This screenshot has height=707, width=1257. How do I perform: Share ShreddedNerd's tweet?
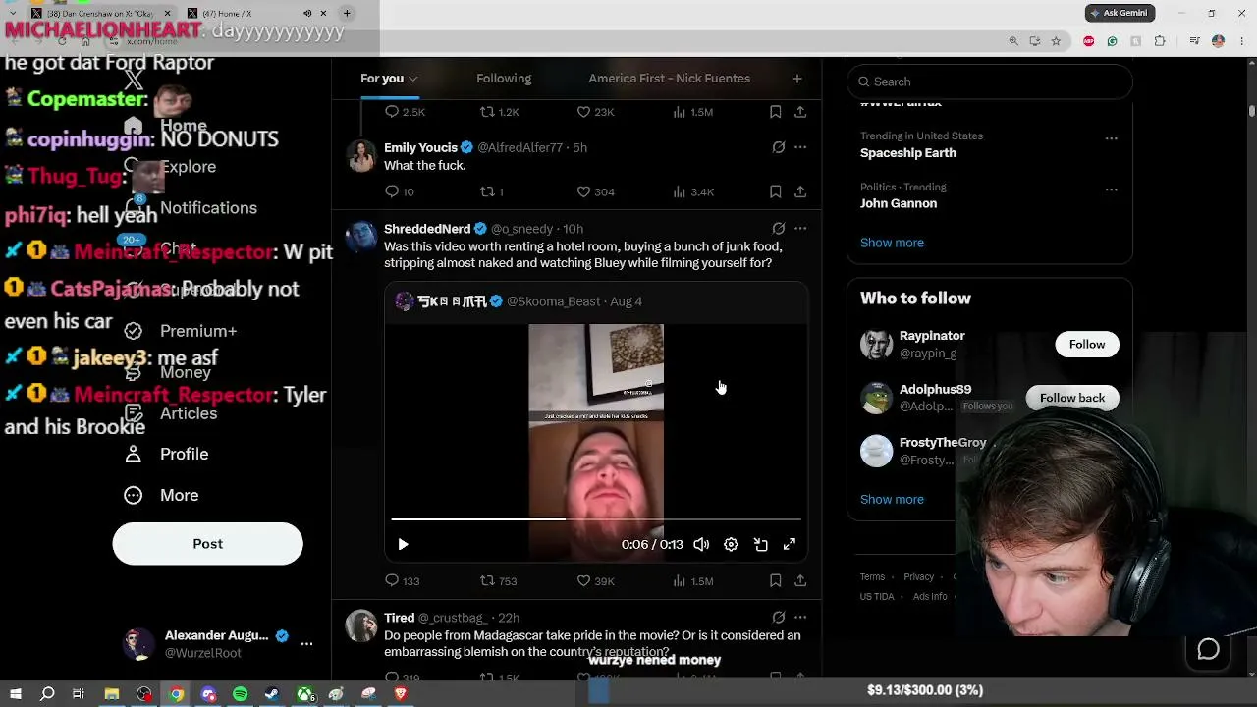pos(800,580)
